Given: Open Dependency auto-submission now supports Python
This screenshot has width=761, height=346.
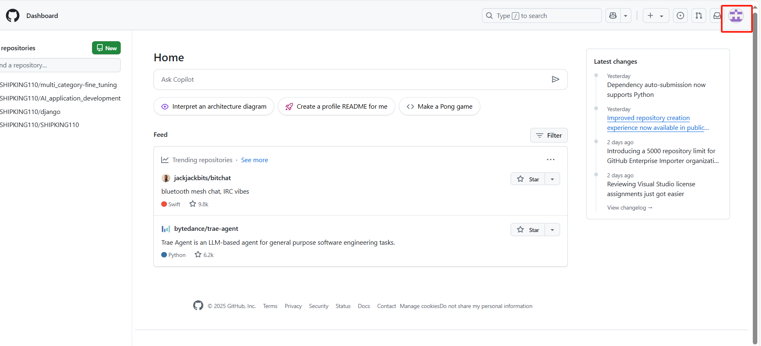Looking at the screenshot, I should [656, 89].
